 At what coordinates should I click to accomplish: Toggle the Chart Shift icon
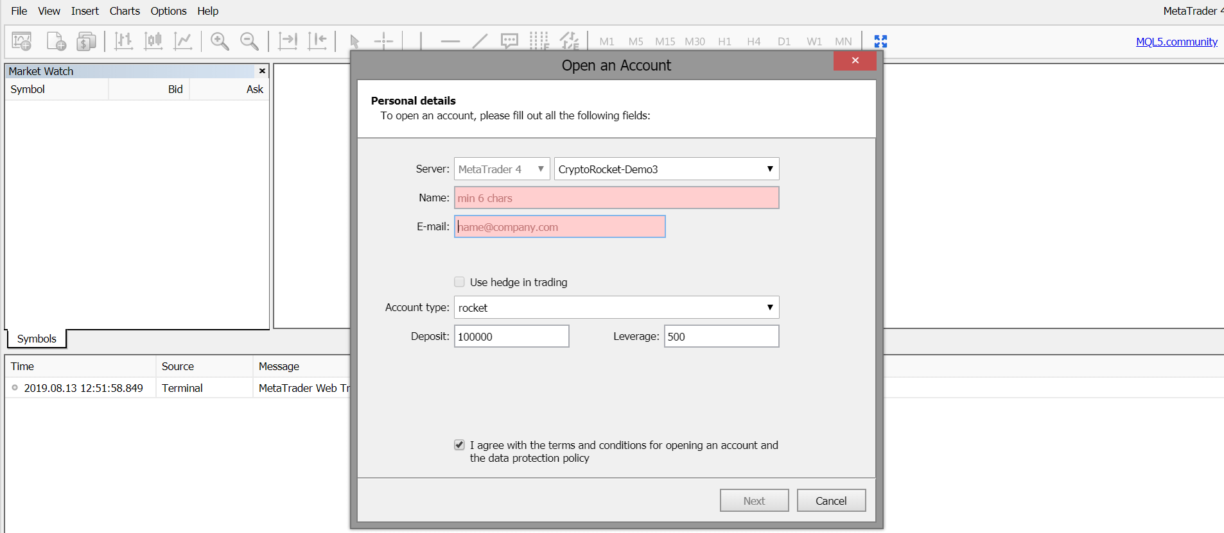(317, 41)
